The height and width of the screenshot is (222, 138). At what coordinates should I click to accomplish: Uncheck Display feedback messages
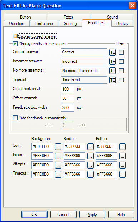click(15, 43)
